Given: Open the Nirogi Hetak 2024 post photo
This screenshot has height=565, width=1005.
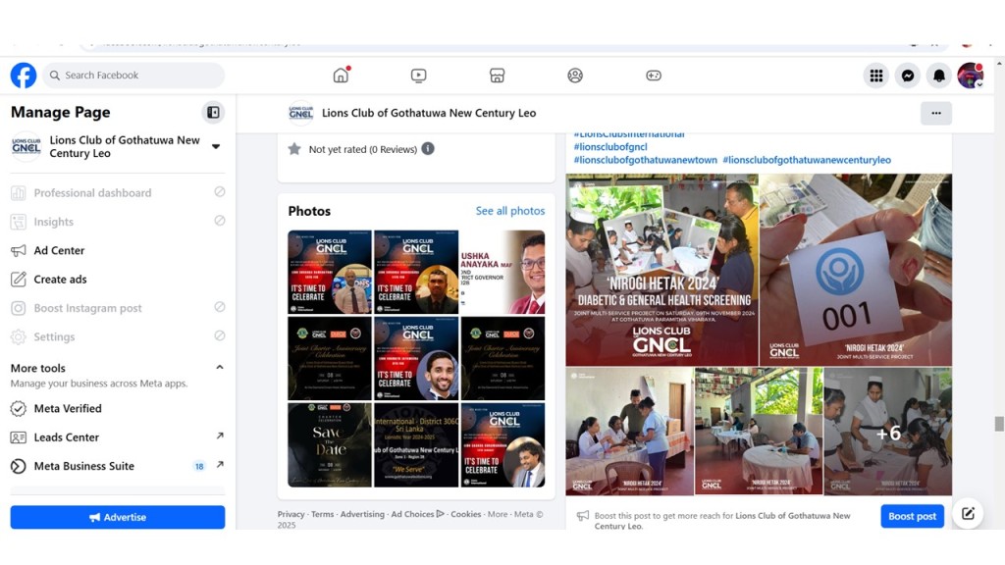Looking at the screenshot, I should coord(661,269).
